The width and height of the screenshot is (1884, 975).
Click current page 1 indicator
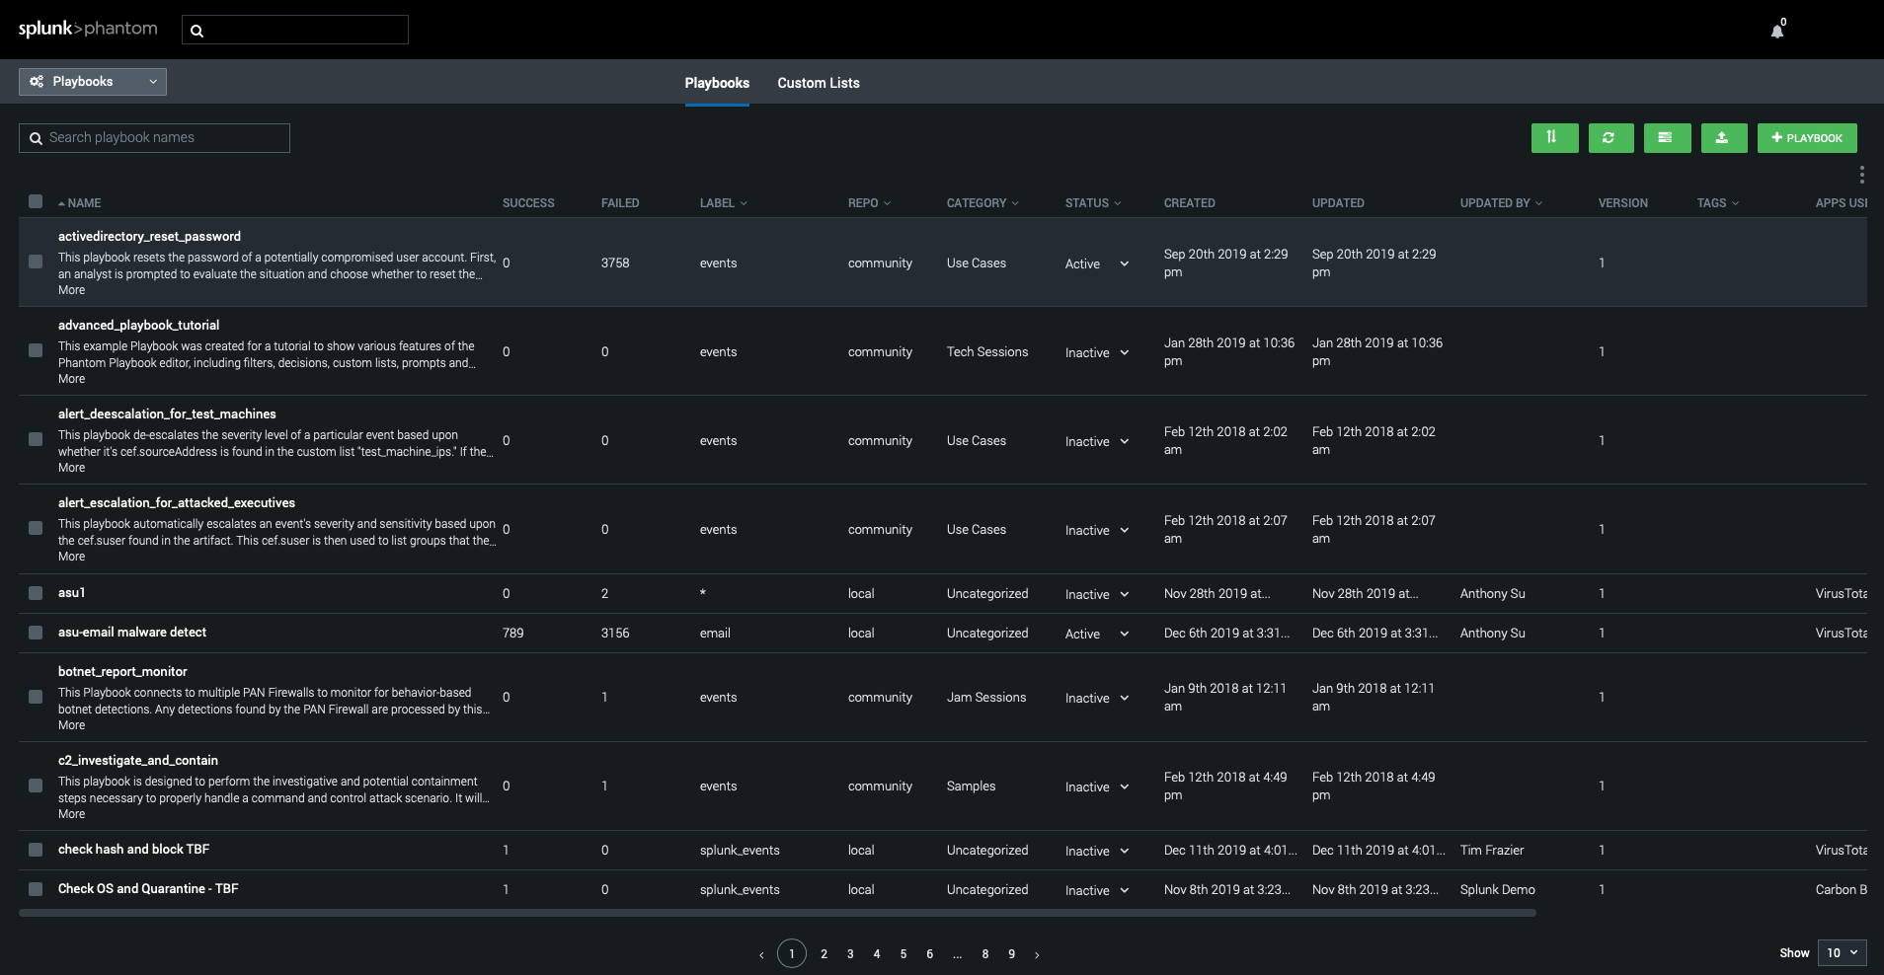792,953
